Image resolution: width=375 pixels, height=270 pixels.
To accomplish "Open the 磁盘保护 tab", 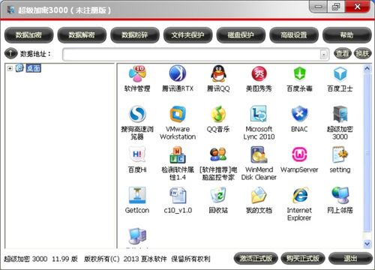I will (241, 35).
